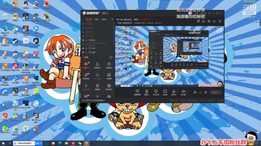Viewport: 261px width, 146px height.
Task: Click the layout icon next to the bell
Action: 209,21
